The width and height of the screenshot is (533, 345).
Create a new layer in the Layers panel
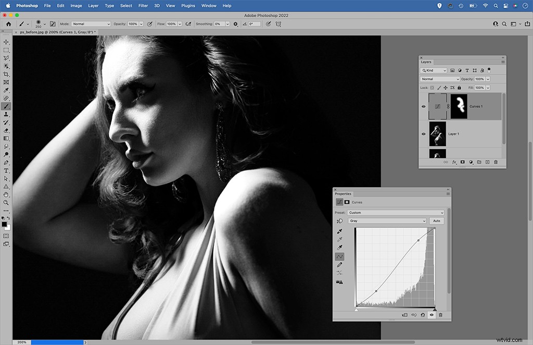click(x=487, y=162)
